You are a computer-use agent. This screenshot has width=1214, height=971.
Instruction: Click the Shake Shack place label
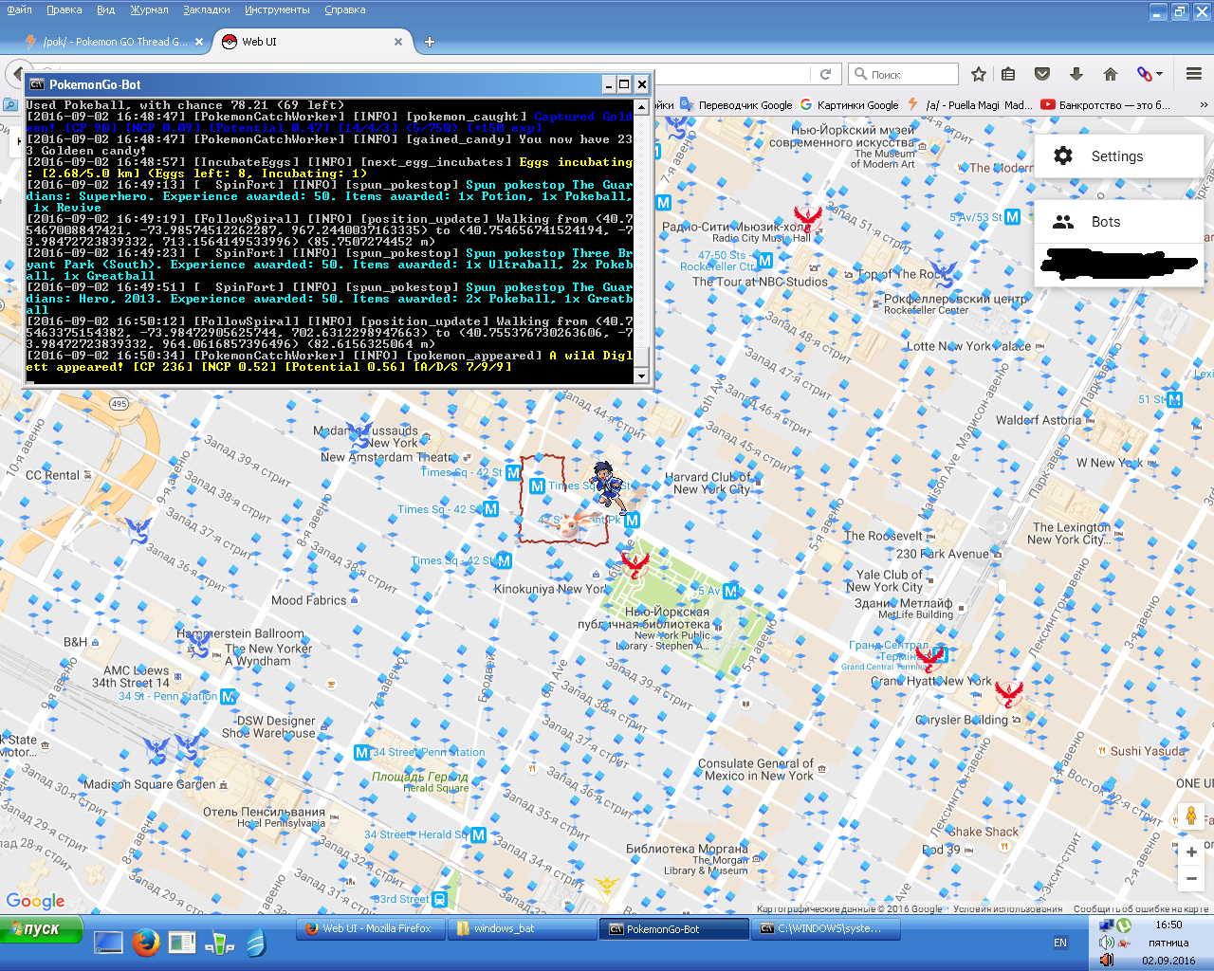(984, 832)
